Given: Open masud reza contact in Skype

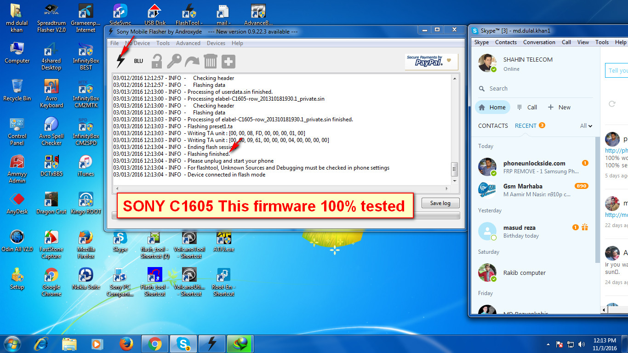Looking at the screenshot, I should point(533,231).
